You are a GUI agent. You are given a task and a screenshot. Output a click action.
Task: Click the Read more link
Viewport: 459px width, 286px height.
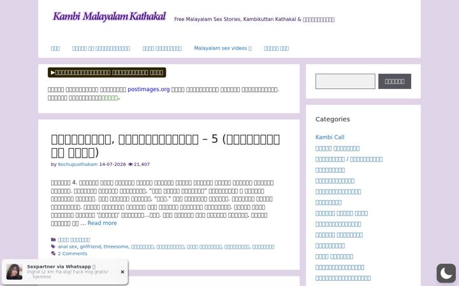[x=102, y=223]
